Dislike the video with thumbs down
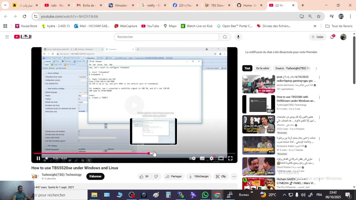The width and height of the screenshot is (356, 200). (x=156, y=176)
